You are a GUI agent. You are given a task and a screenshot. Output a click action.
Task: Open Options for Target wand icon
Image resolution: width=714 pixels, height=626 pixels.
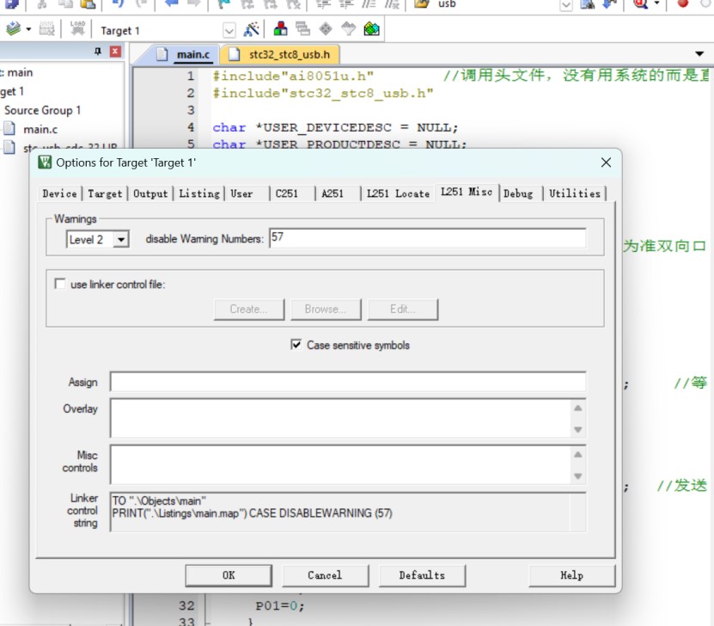[251, 29]
